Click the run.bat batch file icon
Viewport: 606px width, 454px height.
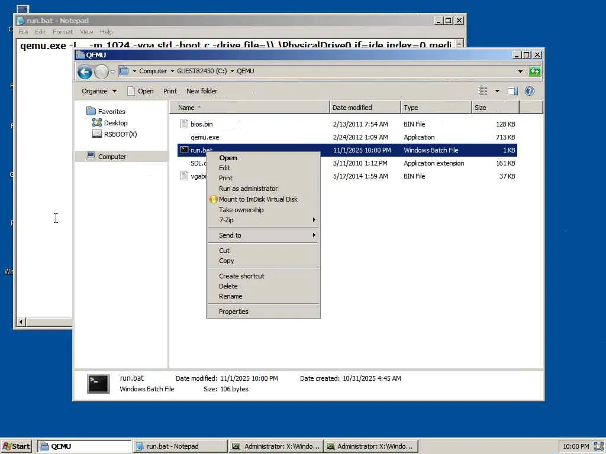point(185,150)
